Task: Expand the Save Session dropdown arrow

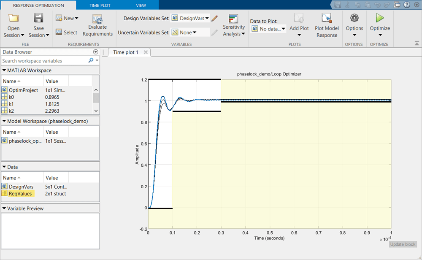Action: tap(48, 35)
